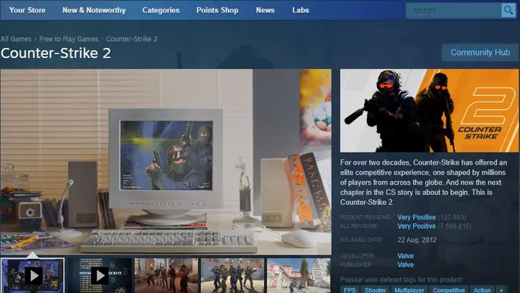Image resolution: width=520 pixels, height=293 pixels.
Task: Play the first trailer video thumbnail
Action: pos(32,275)
